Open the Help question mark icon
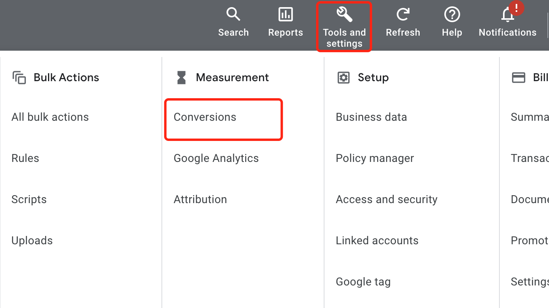The width and height of the screenshot is (549, 308). click(452, 15)
